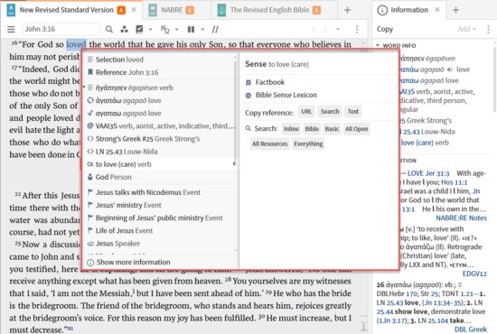Screen dimensions: 497x334
Task: Click the Inline search button
Action: [291, 129]
